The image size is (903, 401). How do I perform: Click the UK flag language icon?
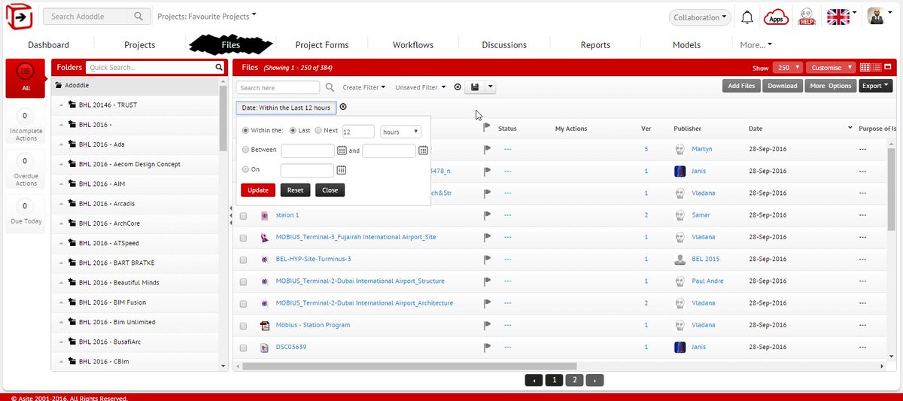point(838,17)
